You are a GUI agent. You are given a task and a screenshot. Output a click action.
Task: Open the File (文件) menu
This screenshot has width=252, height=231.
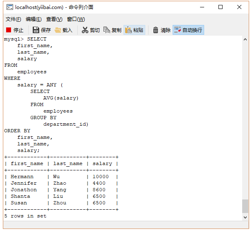point(13,19)
